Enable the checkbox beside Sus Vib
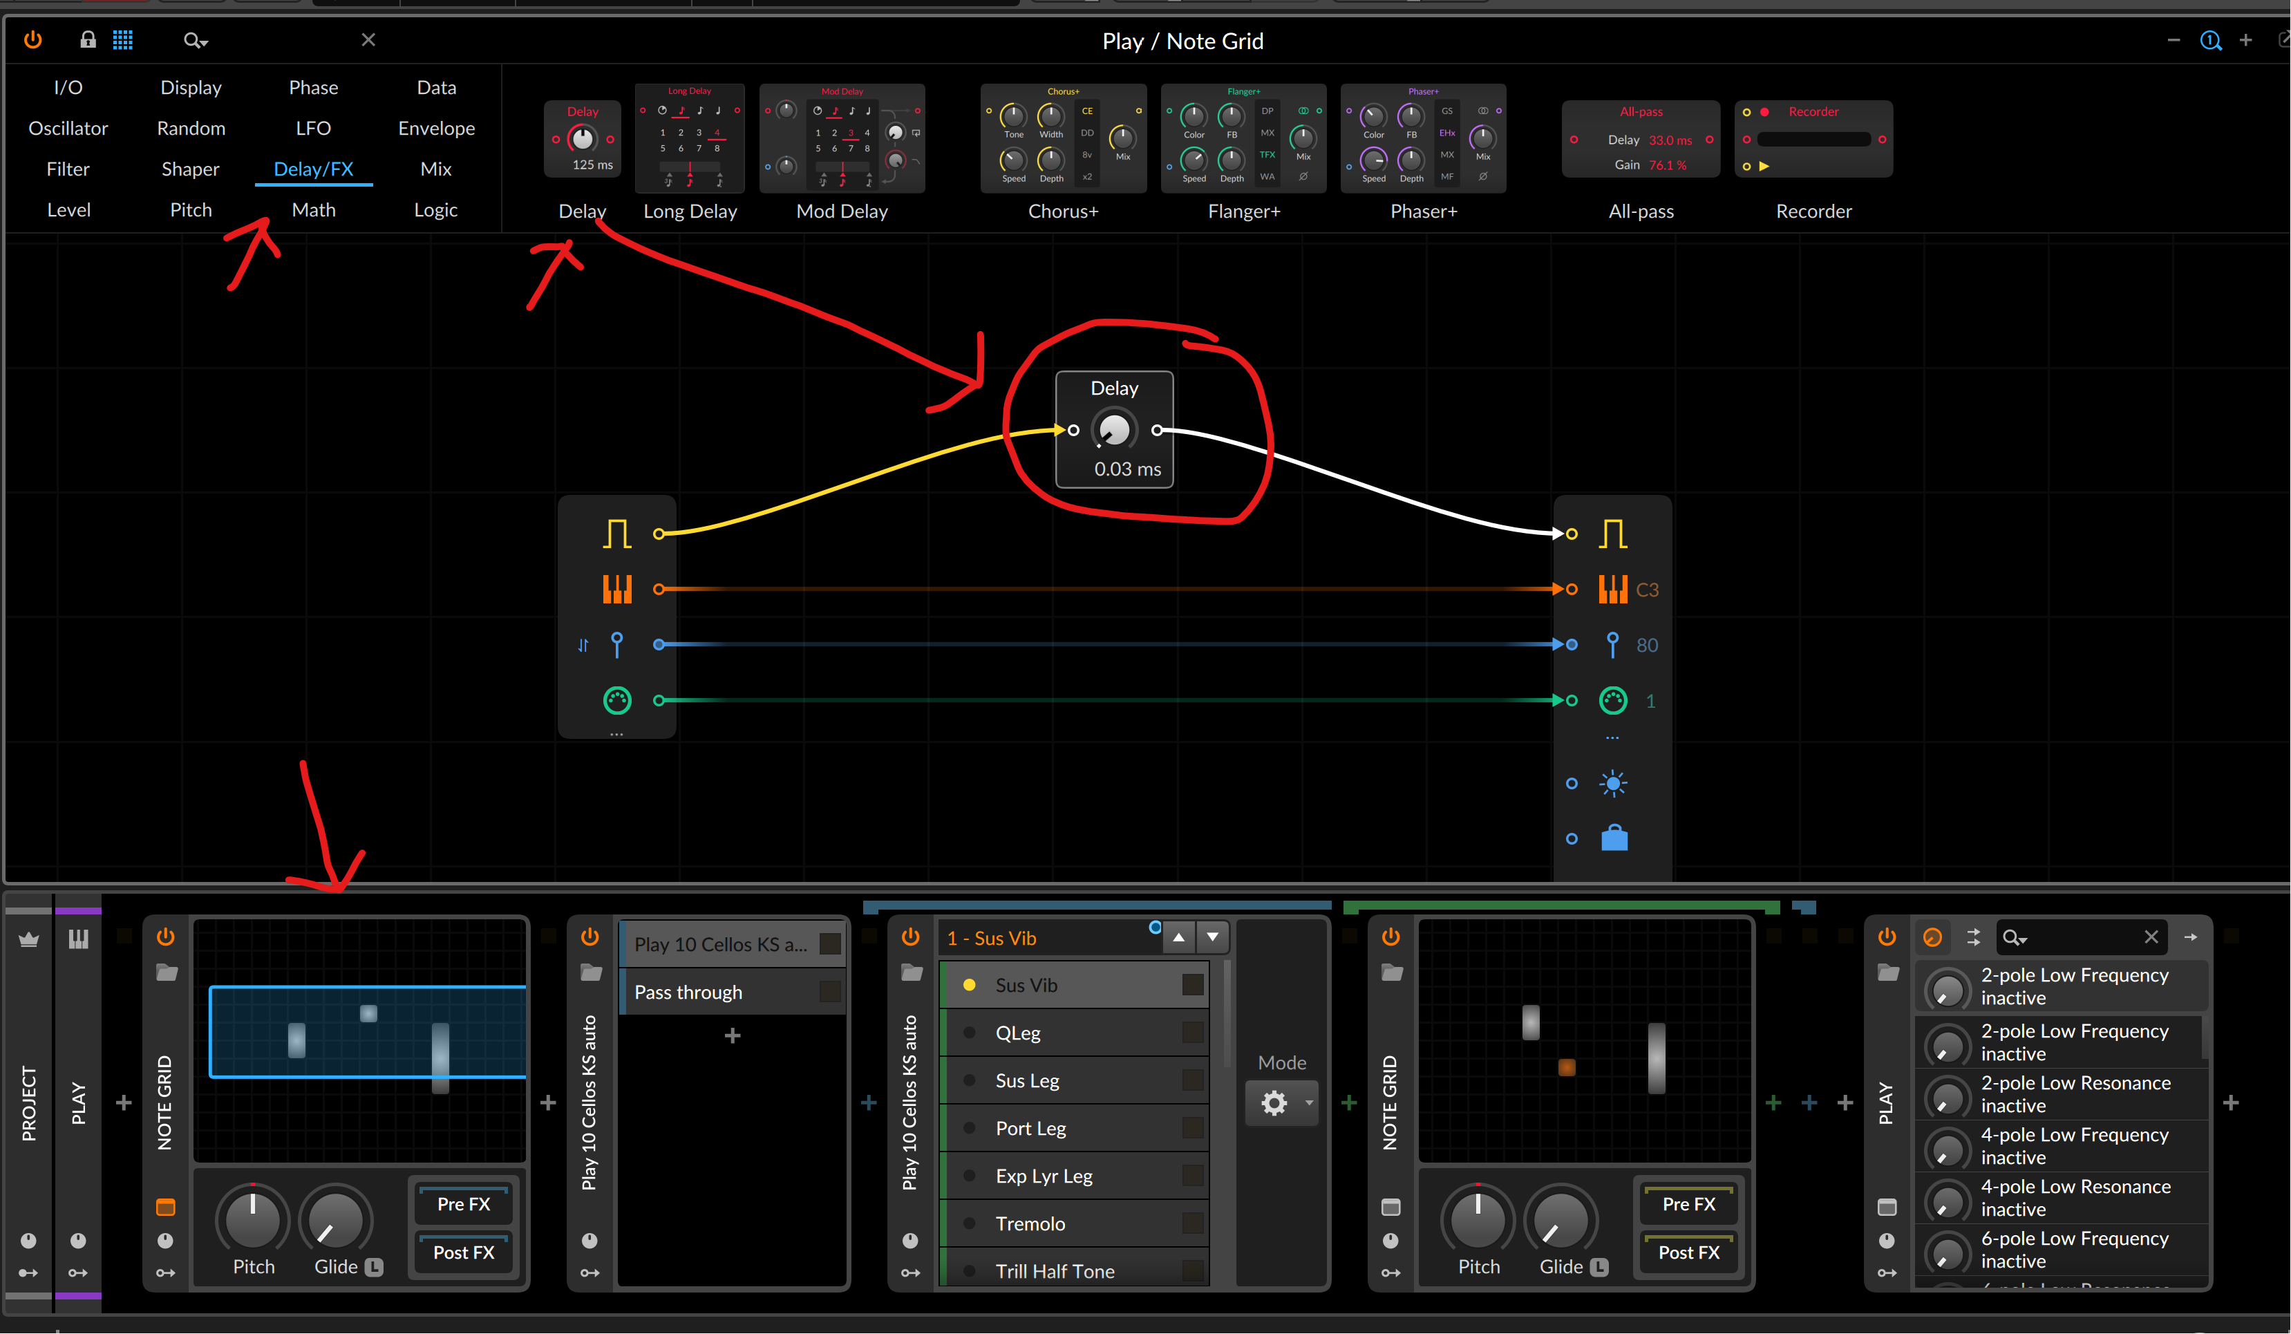The image size is (2291, 1334). 1193,985
